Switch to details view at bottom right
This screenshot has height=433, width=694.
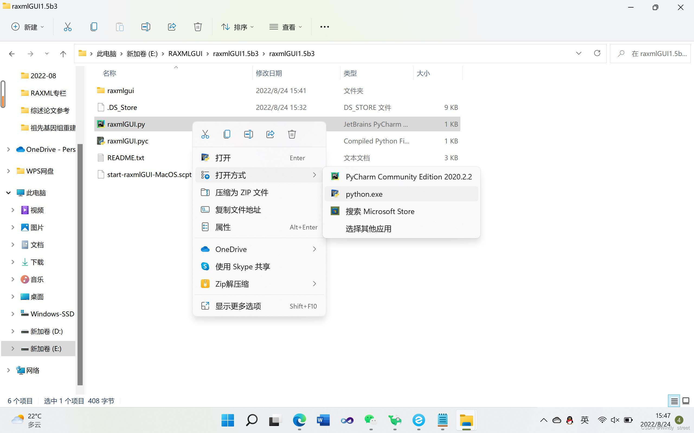click(x=674, y=401)
